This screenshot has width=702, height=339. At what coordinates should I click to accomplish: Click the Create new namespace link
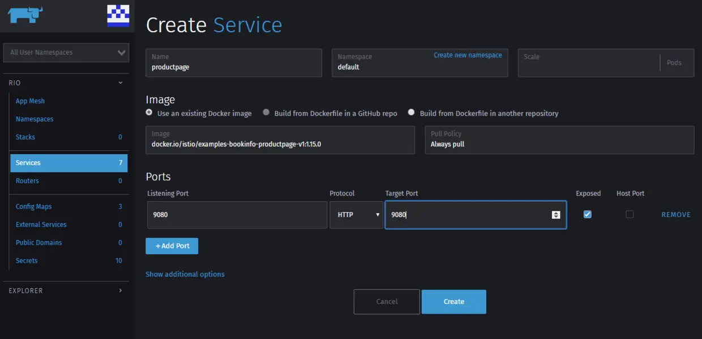(x=468, y=55)
